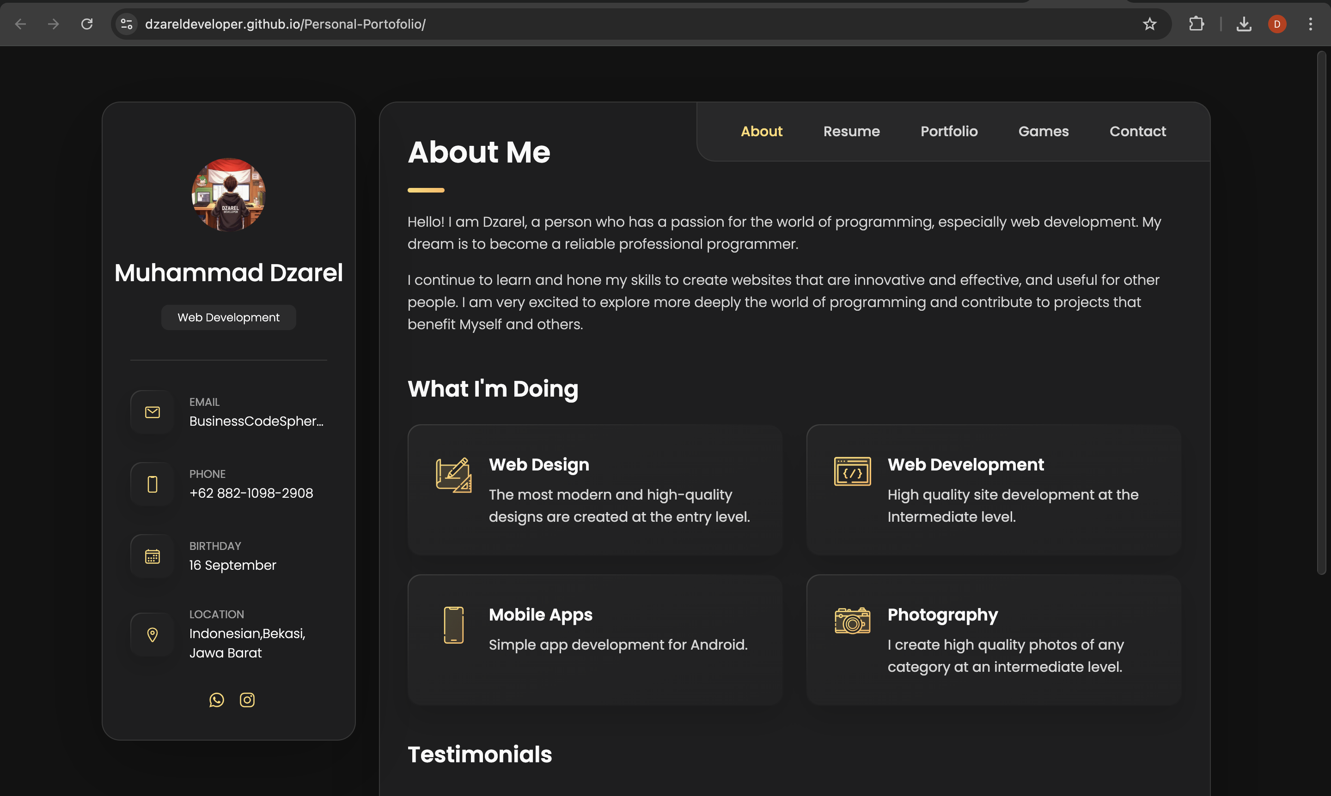View site information in address bar
This screenshot has width=1331, height=796.
click(127, 24)
